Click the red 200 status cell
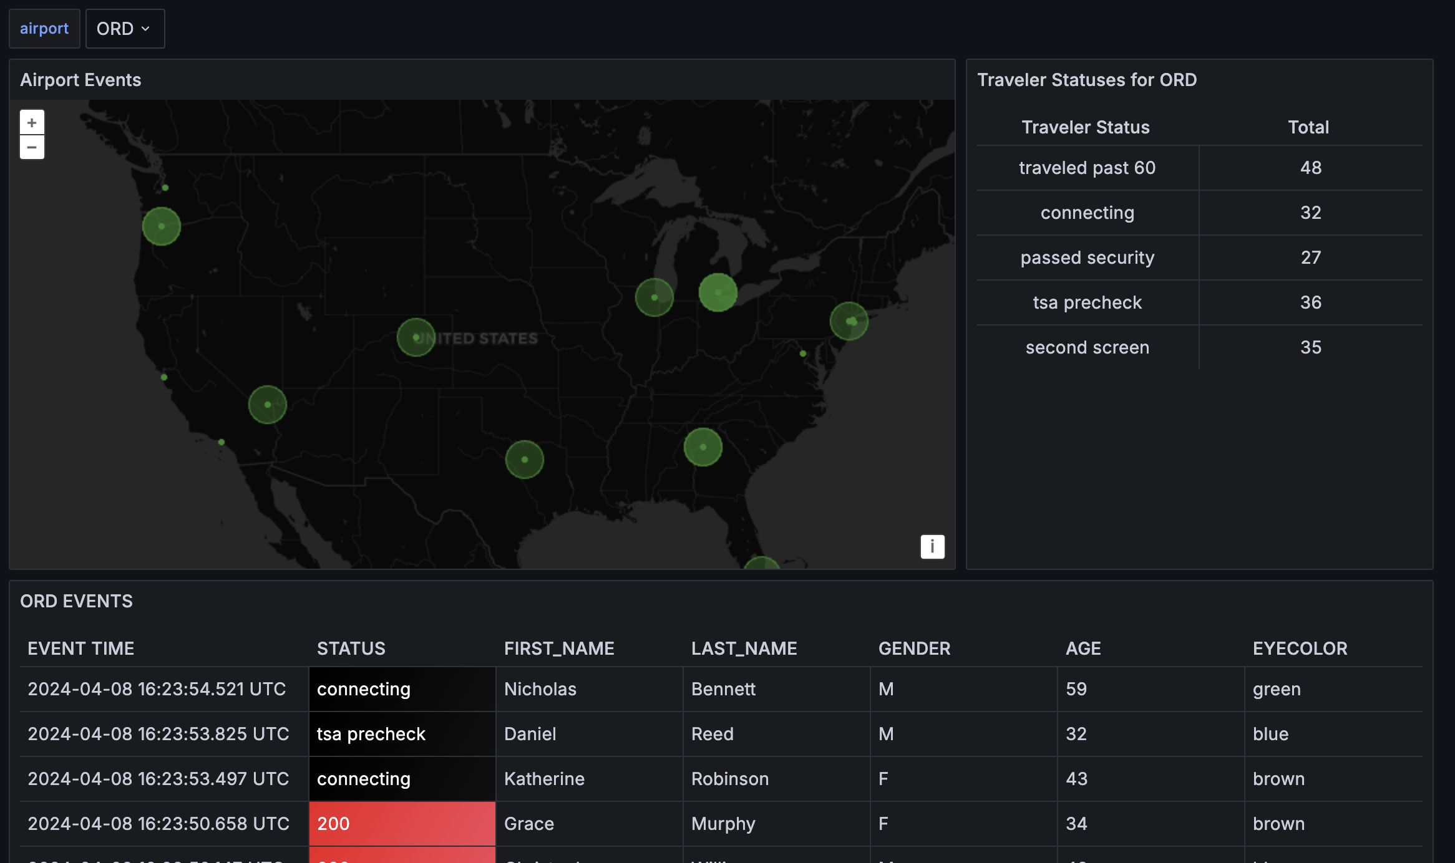Screen dimensions: 1455x863 pyautogui.click(x=402, y=824)
